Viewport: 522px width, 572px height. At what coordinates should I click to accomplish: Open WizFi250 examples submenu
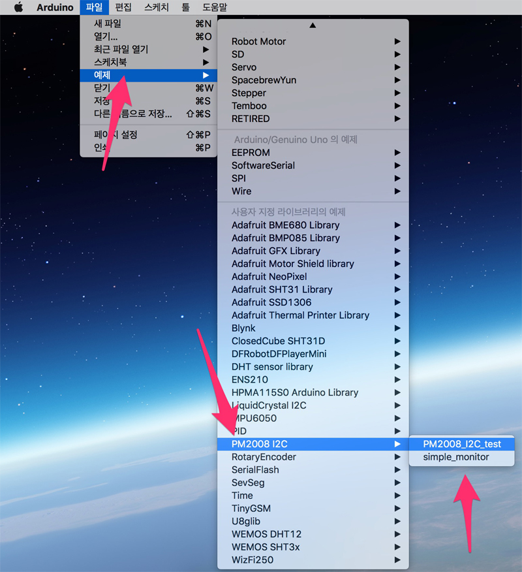[313, 560]
